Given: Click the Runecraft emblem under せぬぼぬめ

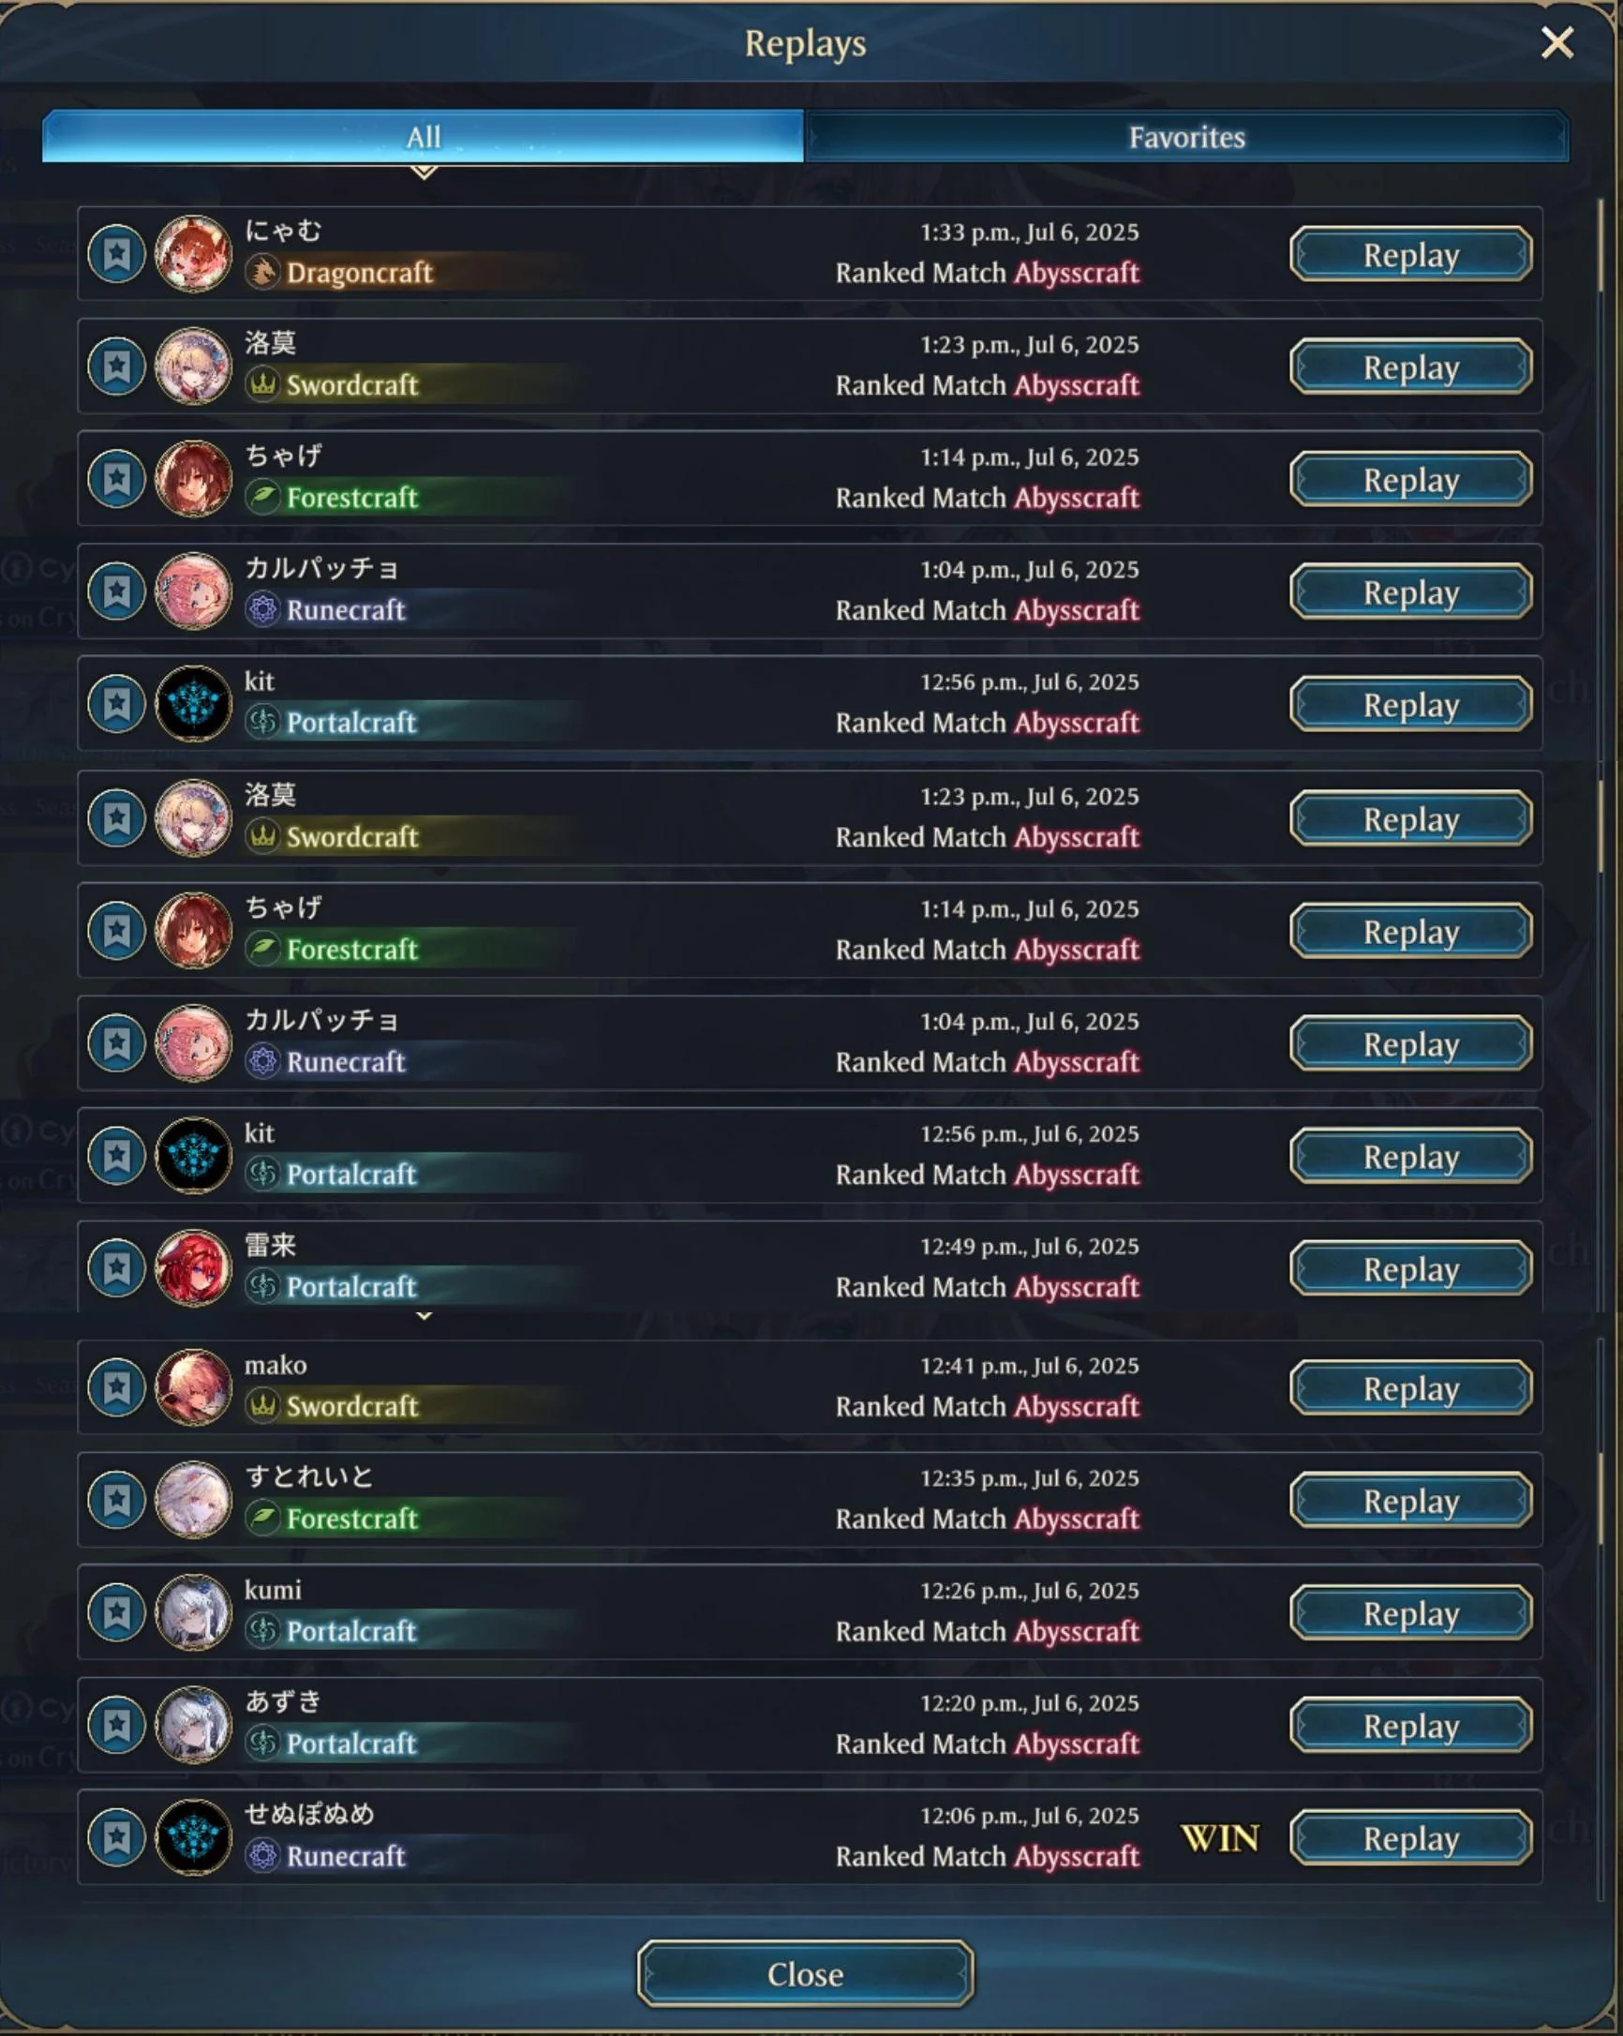Looking at the screenshot, I should (x=262, y=1856).
